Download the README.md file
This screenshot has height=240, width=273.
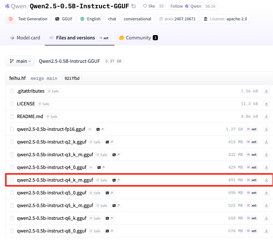[x=266, y=116]
